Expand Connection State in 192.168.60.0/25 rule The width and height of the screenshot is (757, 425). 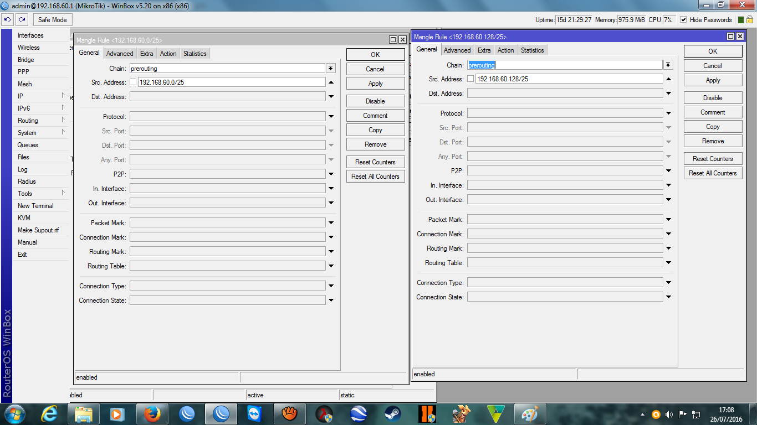point(331,300)
